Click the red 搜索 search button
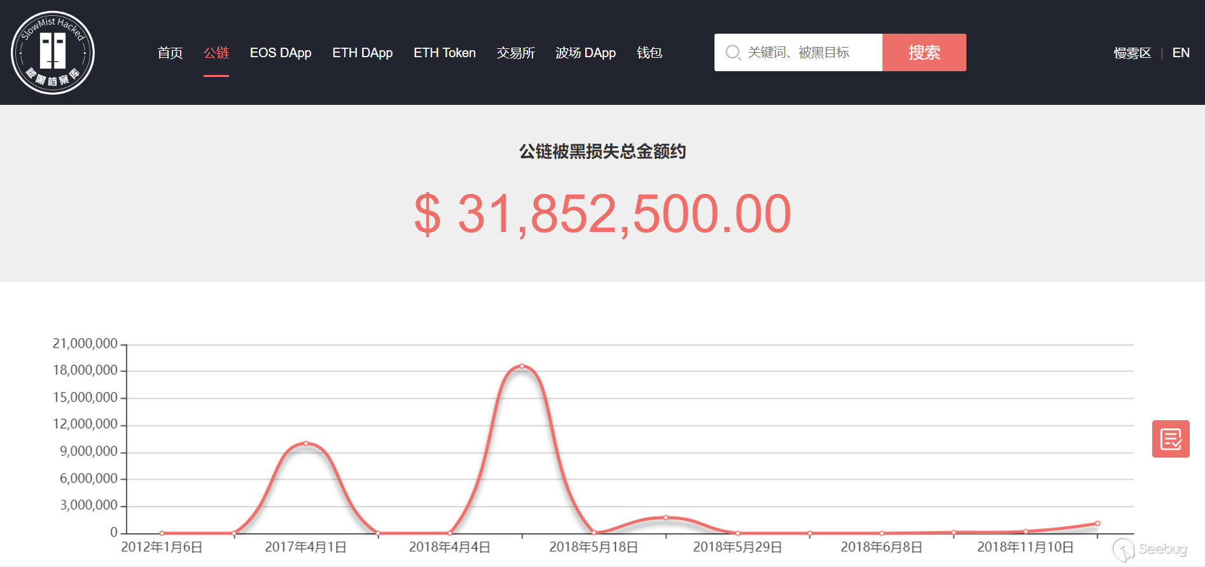1205x567 pixels. coord(924,53)
